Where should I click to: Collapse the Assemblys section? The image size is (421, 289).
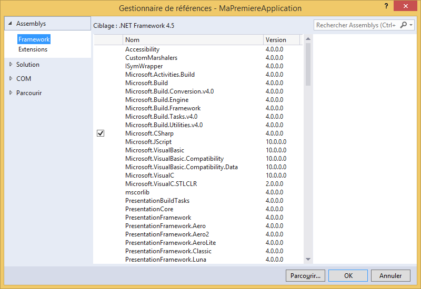click(x=10, y=23)
